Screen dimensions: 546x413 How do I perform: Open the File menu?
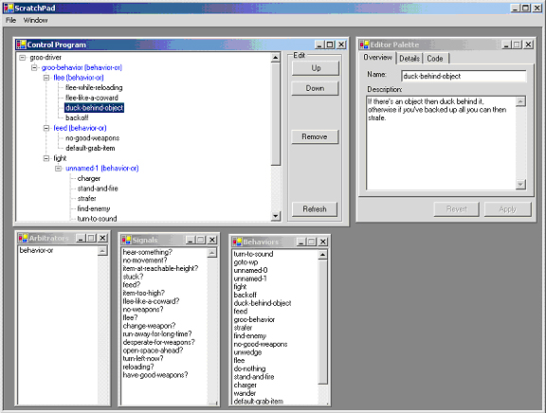[10, 20]
